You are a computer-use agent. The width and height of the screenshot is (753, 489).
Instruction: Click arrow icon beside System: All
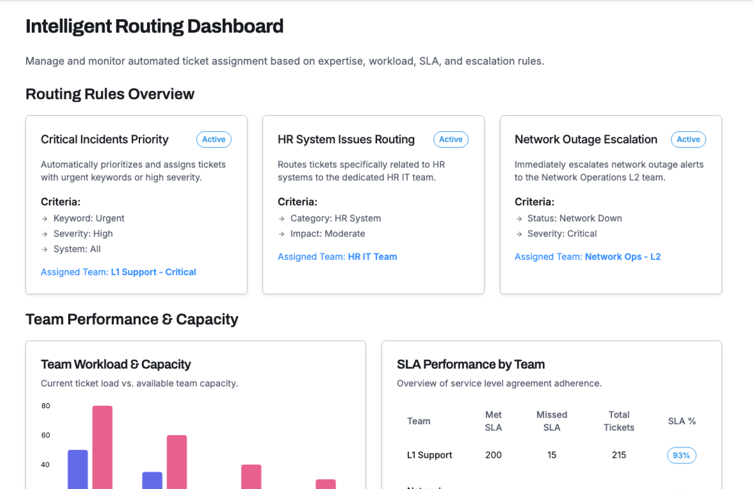tap(45, 249)
